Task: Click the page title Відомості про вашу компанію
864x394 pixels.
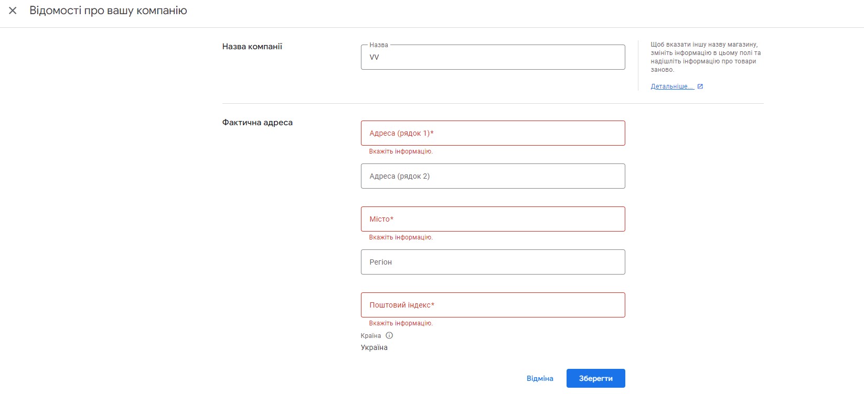Action: click(108, 10)
